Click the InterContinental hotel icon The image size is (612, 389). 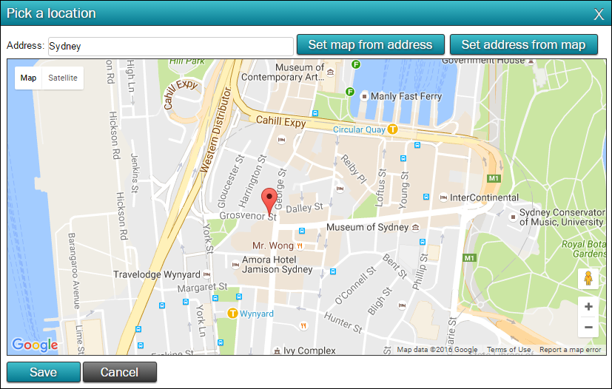pyautogui.click(x=443, y=197)
